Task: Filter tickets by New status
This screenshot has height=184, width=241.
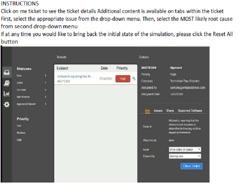Action: pyautogui.click(x=19, y=75)
